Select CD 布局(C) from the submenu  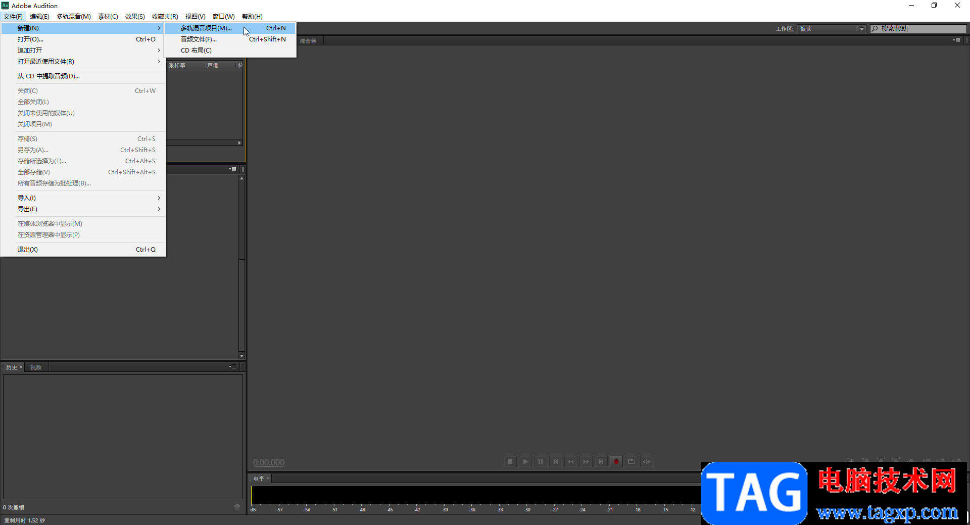pos(230,51)
